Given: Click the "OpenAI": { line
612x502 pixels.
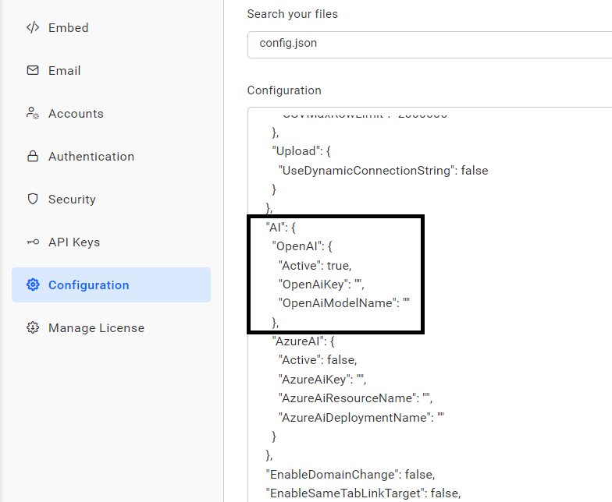Looking at the screenshot, I should (302, 246).
